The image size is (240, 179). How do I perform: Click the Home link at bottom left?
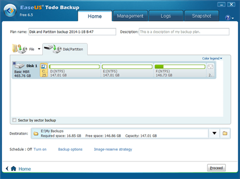[24, 169]
